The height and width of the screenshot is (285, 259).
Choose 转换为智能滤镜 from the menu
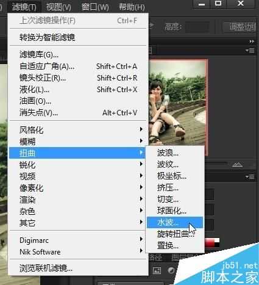click(78, 37)
